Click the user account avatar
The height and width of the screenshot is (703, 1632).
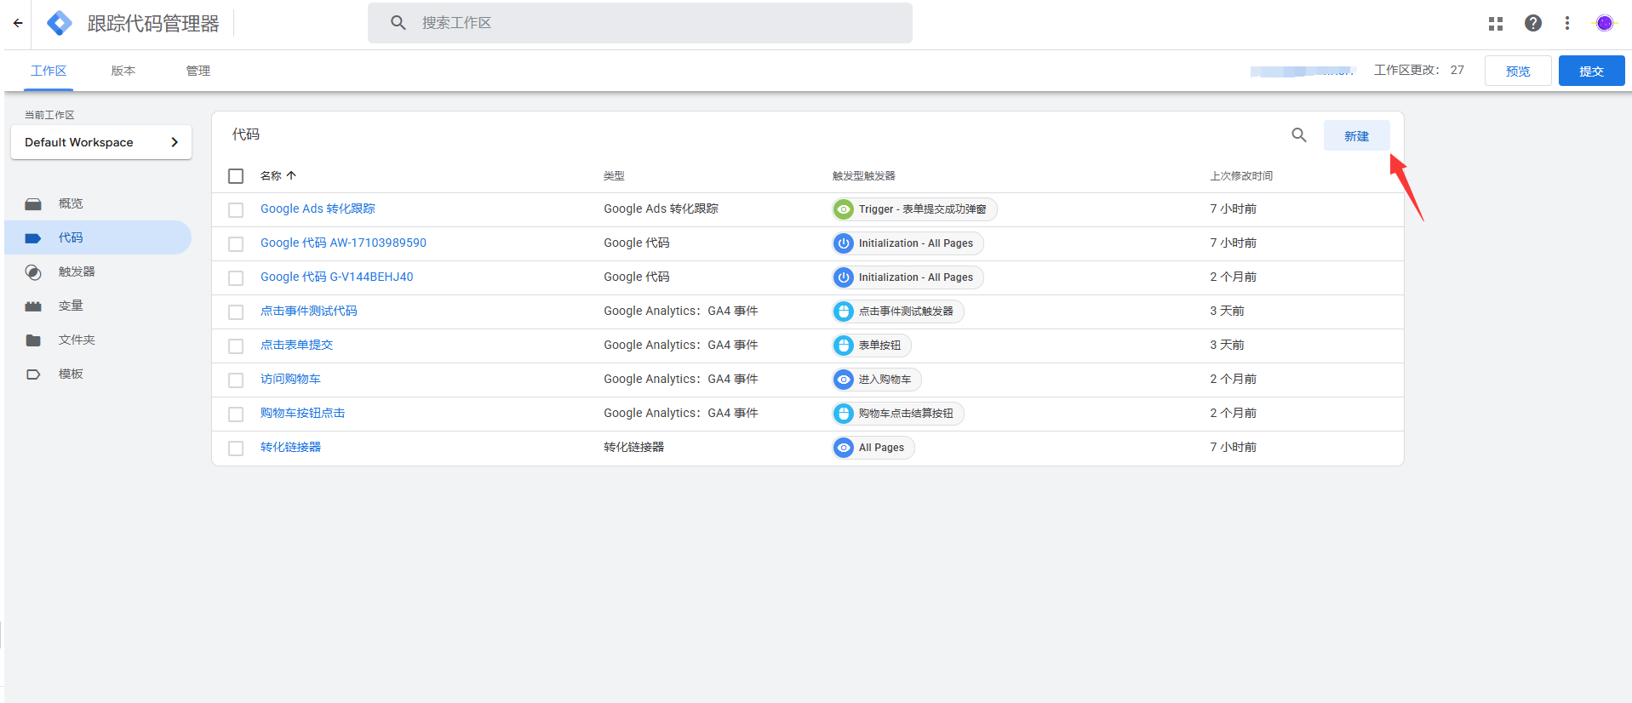pyautogui.click(x=1604, y=24)
